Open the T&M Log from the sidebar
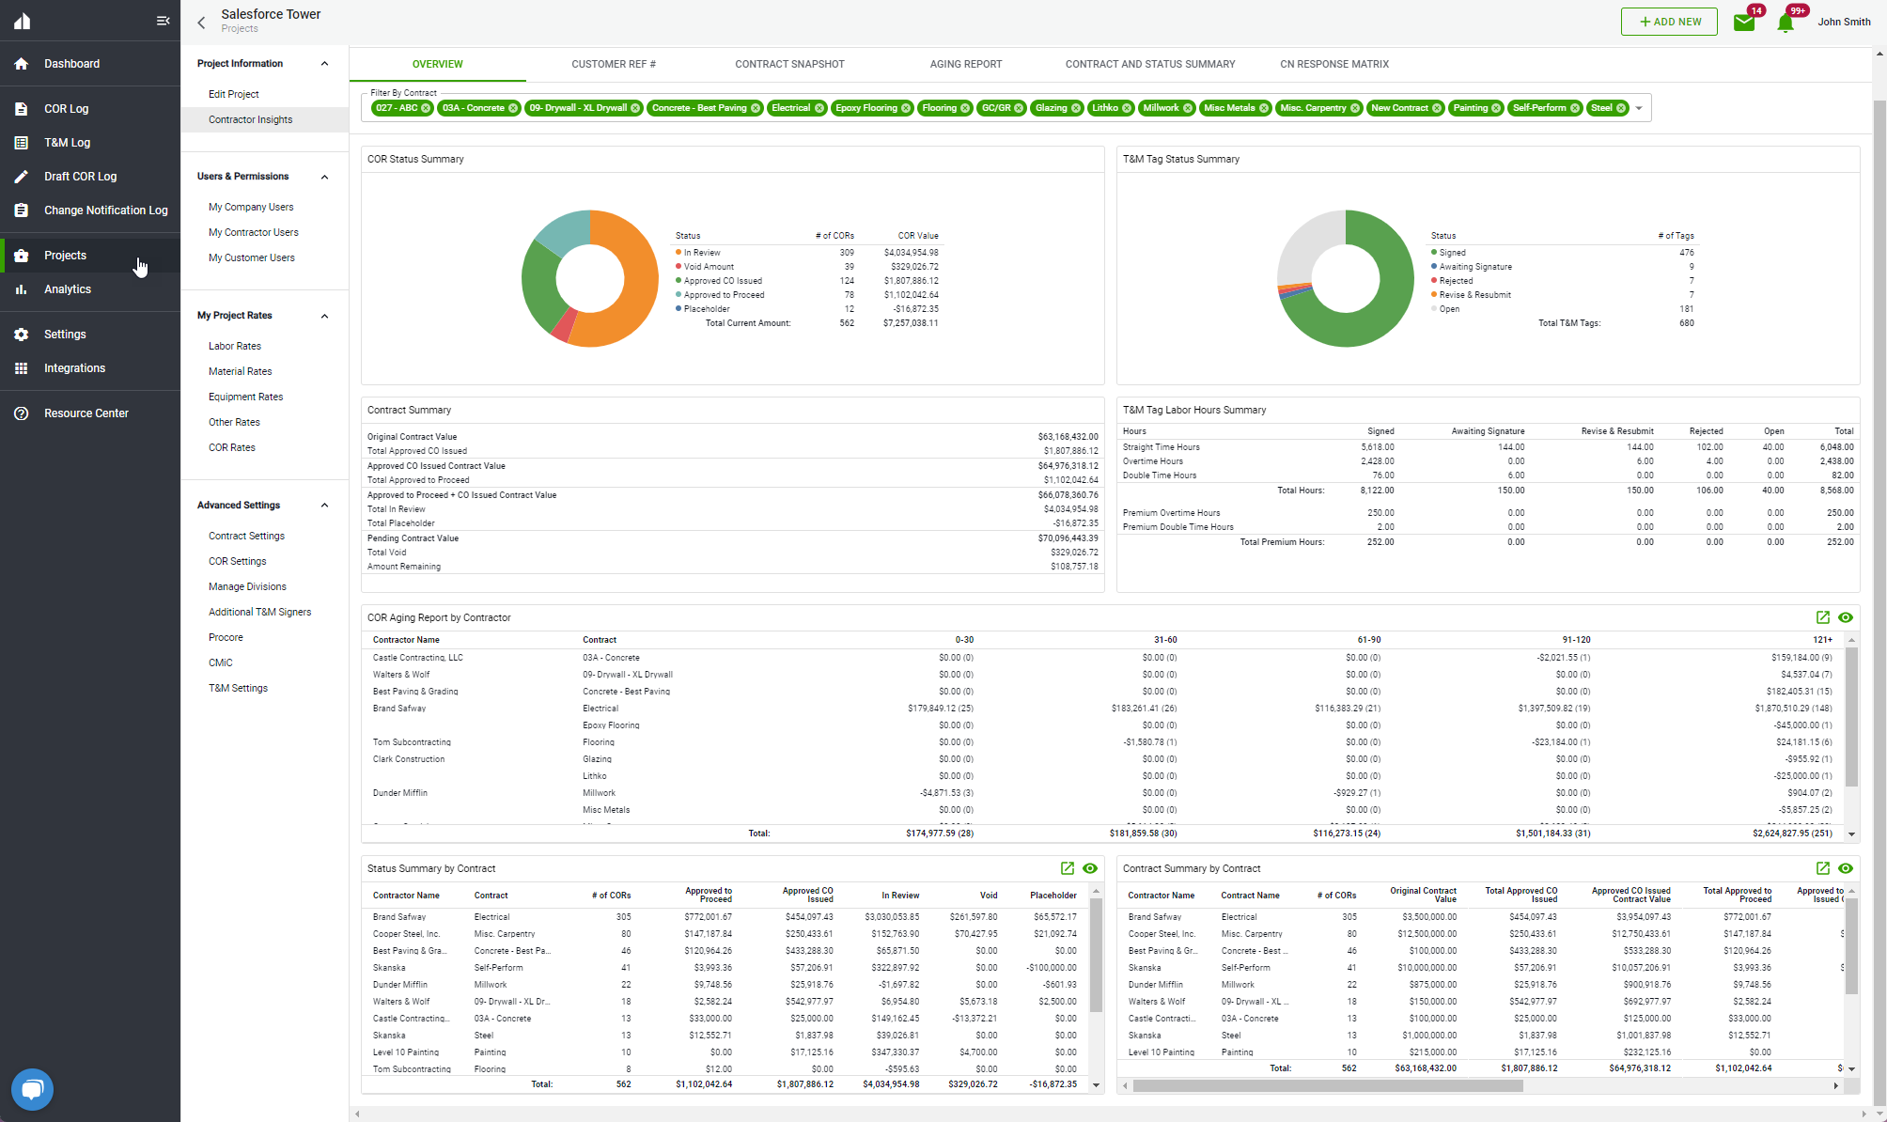Image resolution: width=1887 pixels, height=1122 pixels. [67, 142]
